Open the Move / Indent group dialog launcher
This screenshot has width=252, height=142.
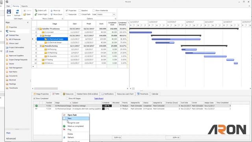tap(62, 19)
